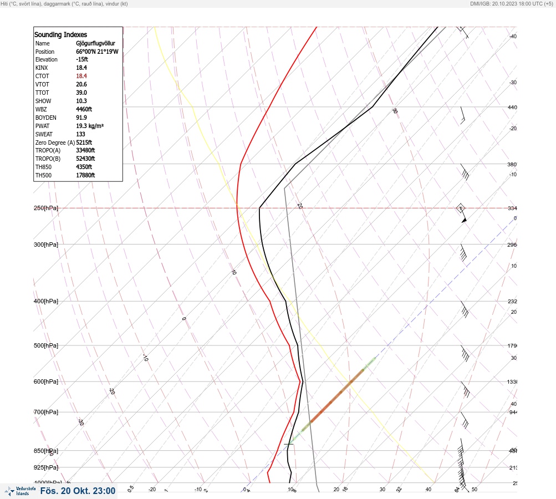Click the 700[hPa] pressure level label
The image size is (556, 499).
point(46,412)
